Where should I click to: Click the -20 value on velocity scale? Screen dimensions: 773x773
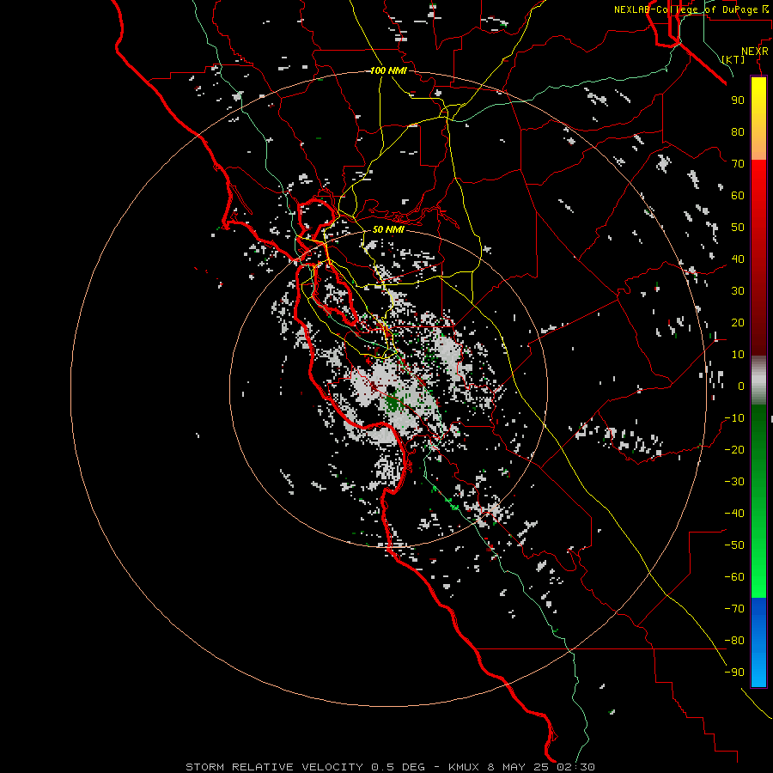[x=734, y=450]
